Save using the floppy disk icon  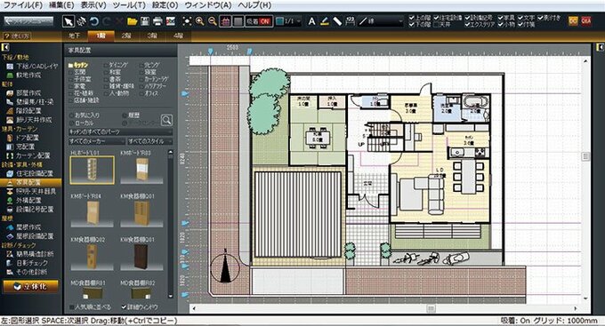145,21
